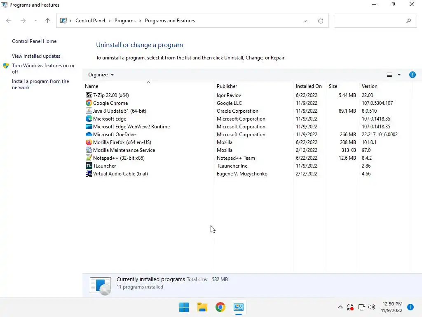Viewport: 422px width, 317px height.
Task: Click the taskbar clock and date
Action: click(x=392, y=307)
